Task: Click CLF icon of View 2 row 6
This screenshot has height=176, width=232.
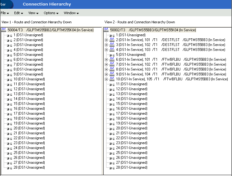Action: tap(112, 59)
